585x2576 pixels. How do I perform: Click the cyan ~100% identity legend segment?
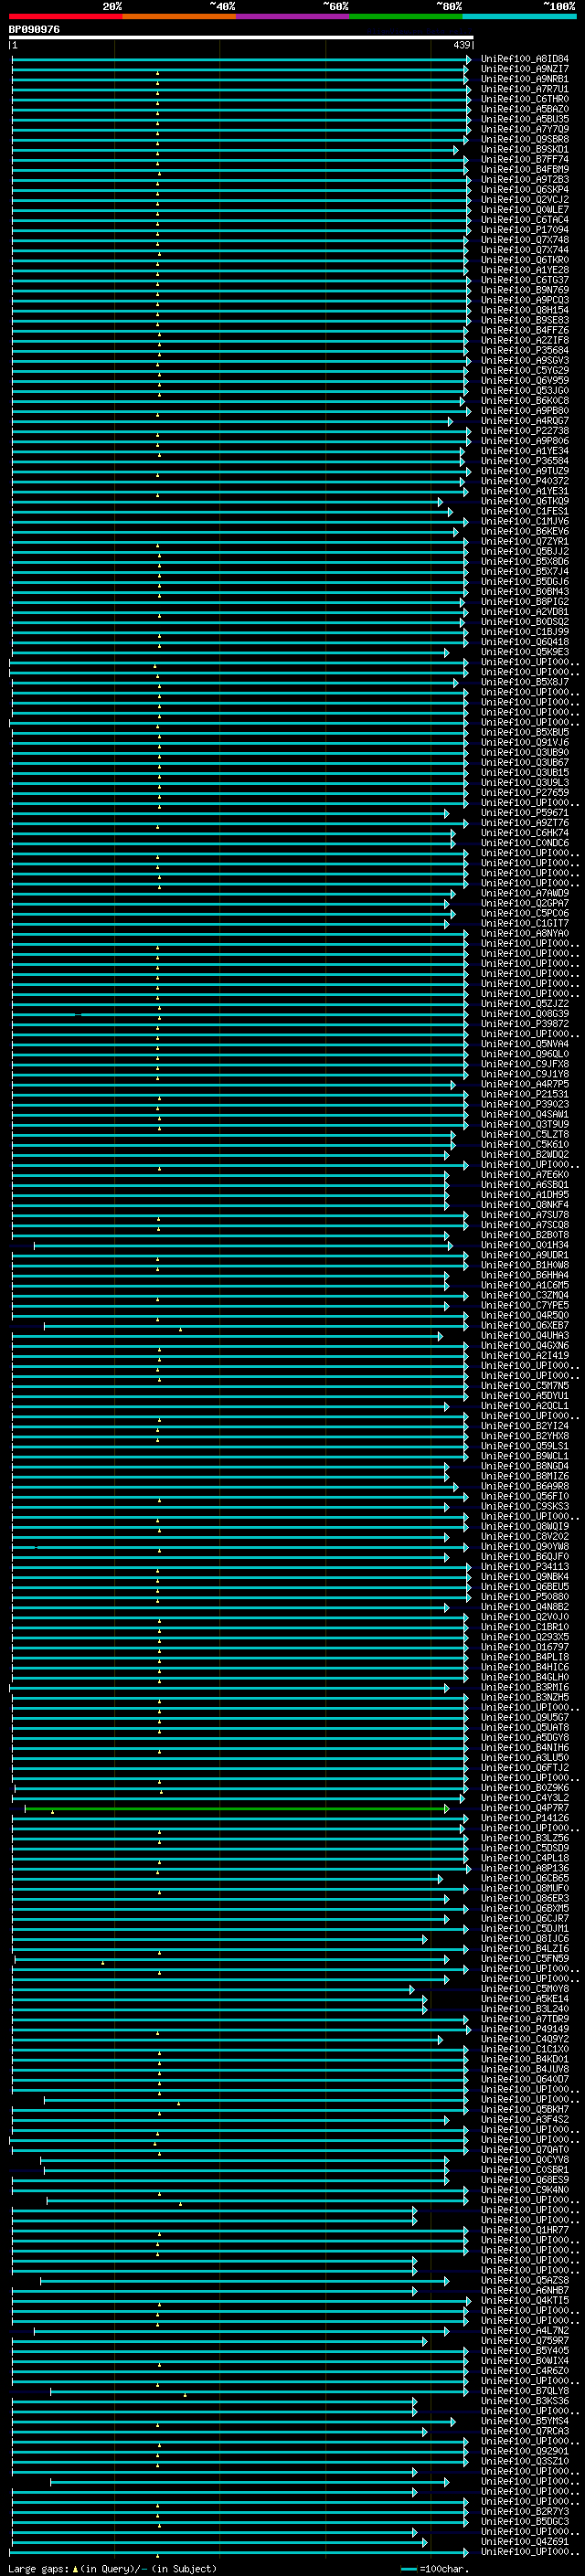519,16
